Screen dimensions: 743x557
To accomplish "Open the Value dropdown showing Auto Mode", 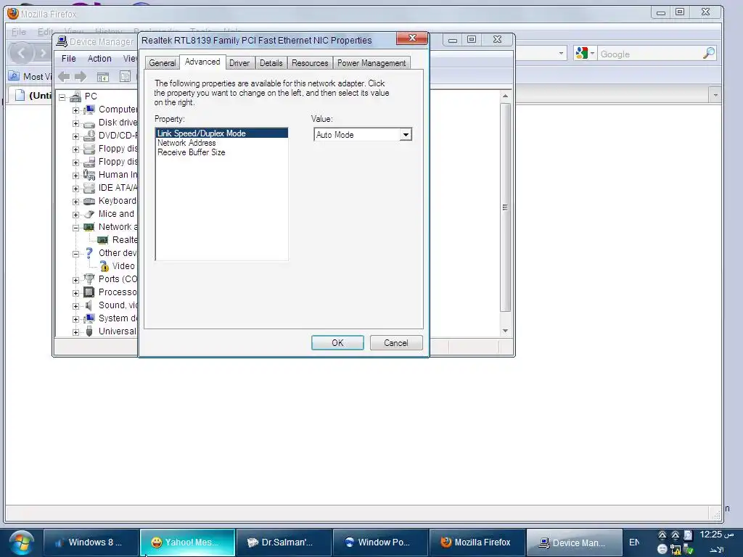I will pos(406,135).
